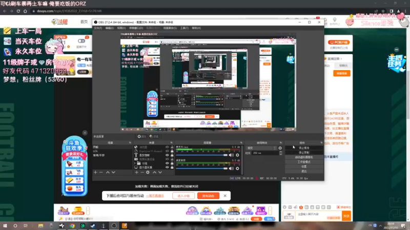
Task: Click the 属性 properties gear above panels
Action: (x=142, y=136)
